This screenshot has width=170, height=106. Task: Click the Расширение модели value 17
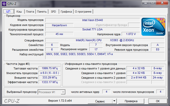pyautogui.click(x=96, y=49)
